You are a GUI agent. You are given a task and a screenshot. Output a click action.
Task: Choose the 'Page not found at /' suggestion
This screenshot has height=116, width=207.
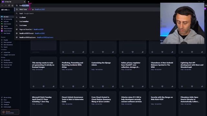(x=87, y=29)
